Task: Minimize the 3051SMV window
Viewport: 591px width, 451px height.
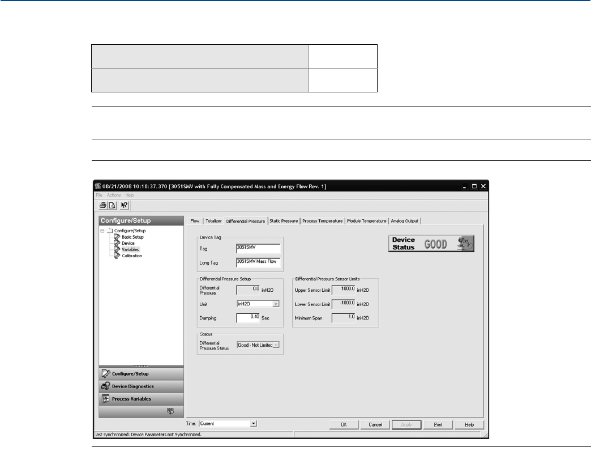Action: (465, 186)
